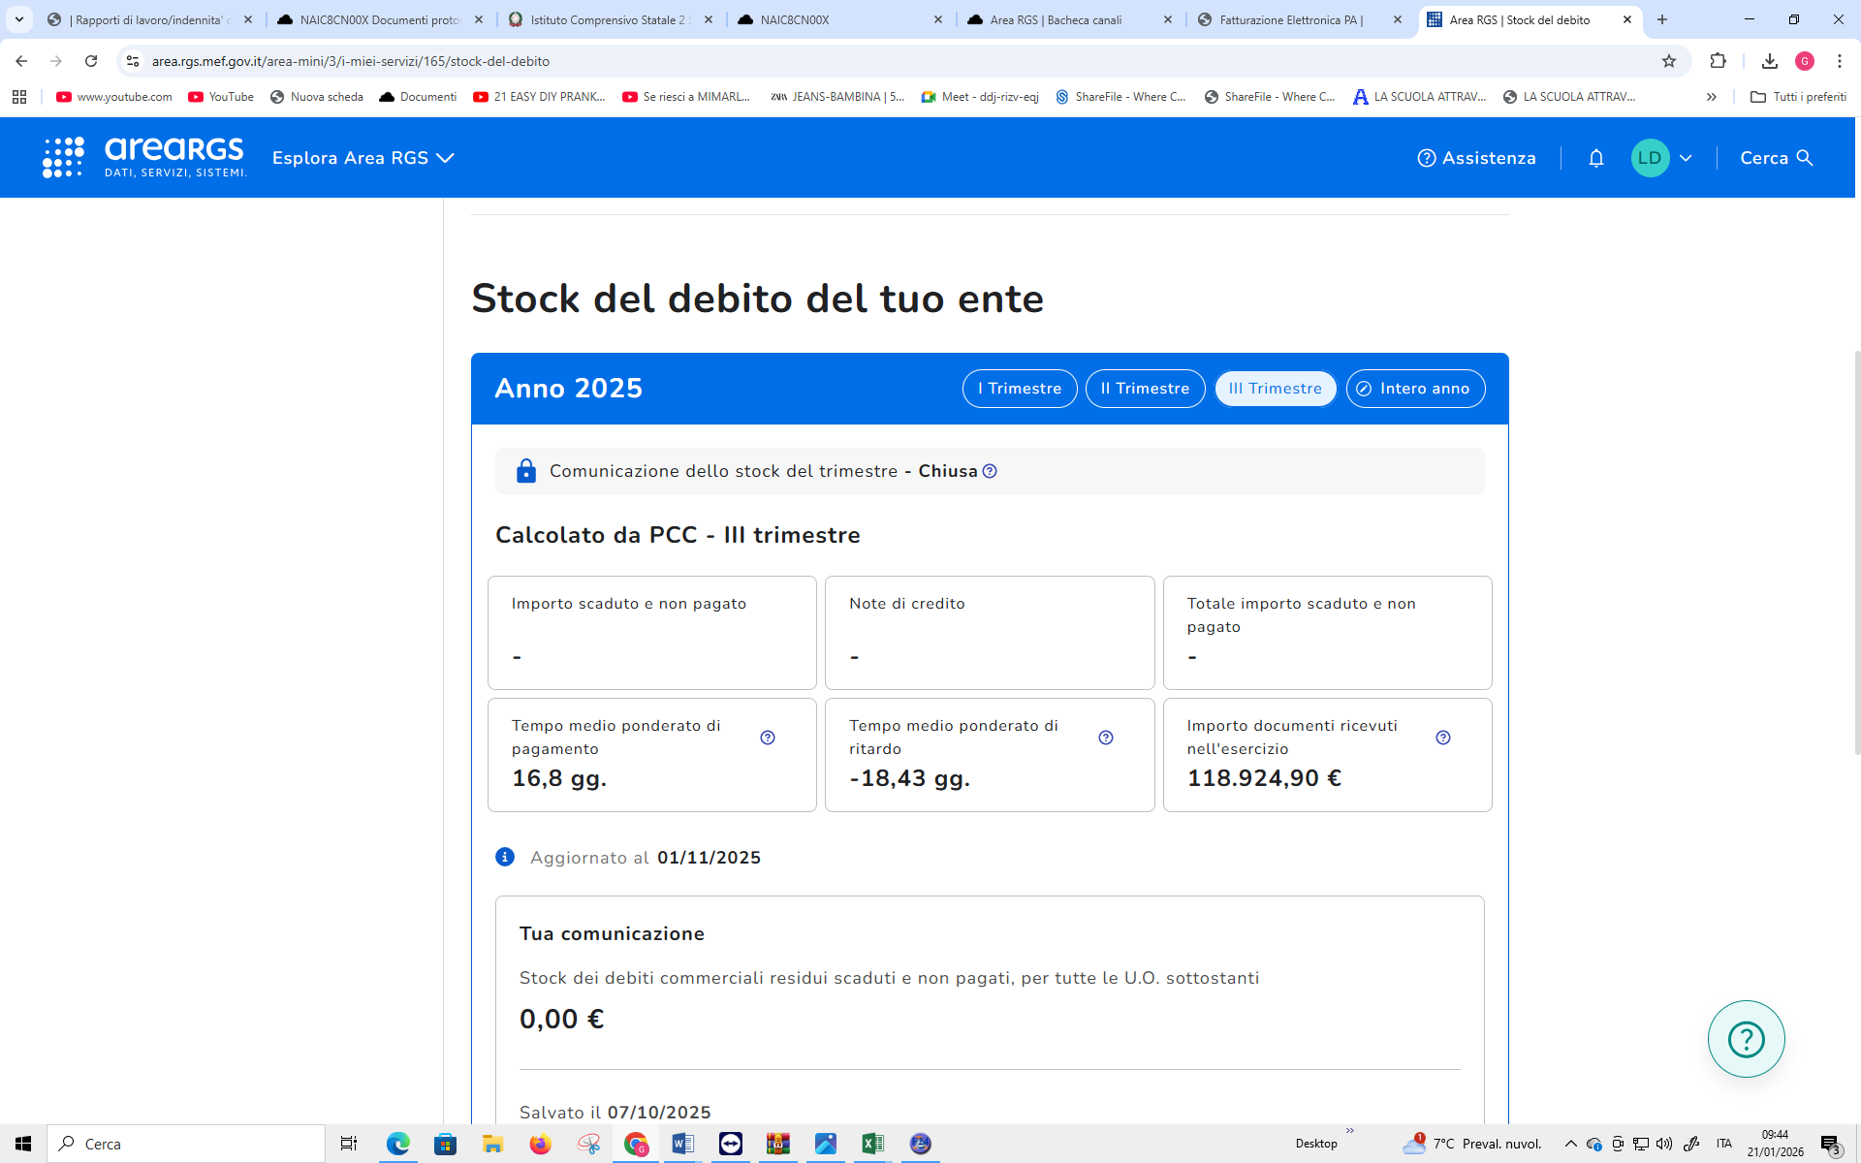
Task: Switch to Intero anno view
Action: (x=1415, y=389)
